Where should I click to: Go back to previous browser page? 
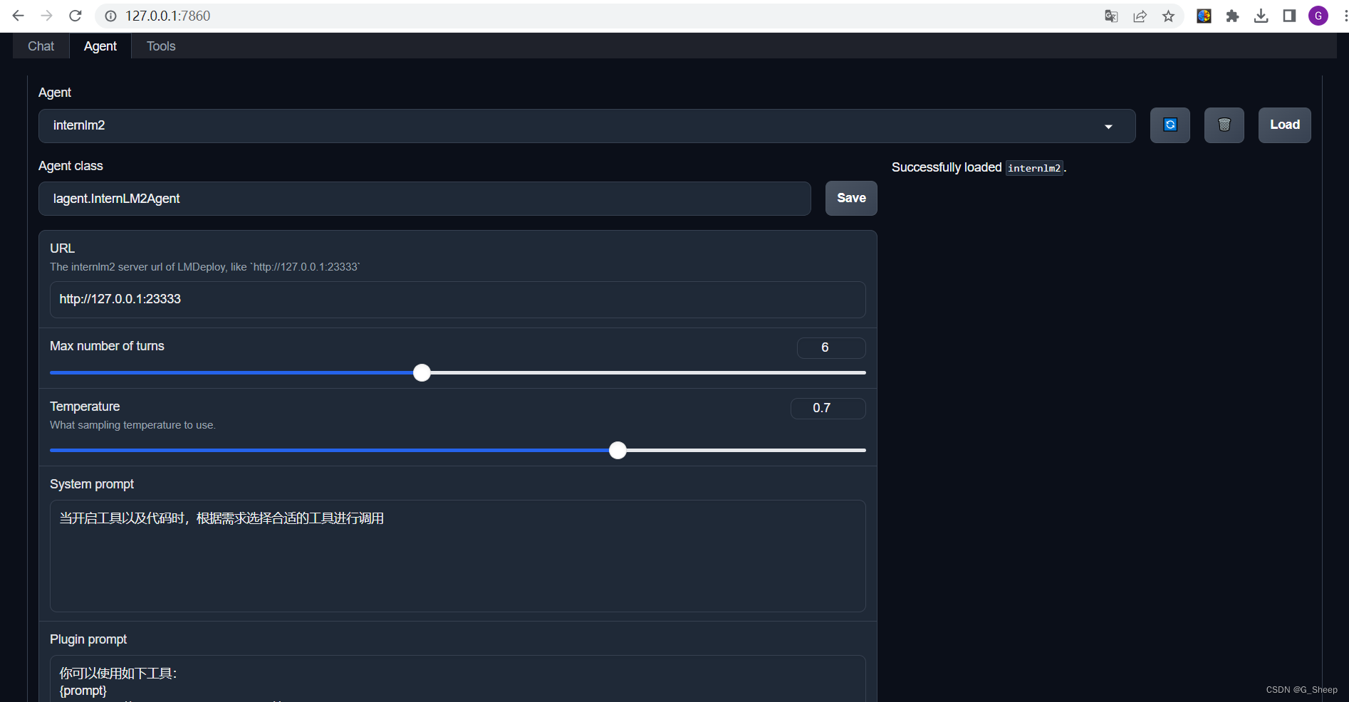click(19, 16)
